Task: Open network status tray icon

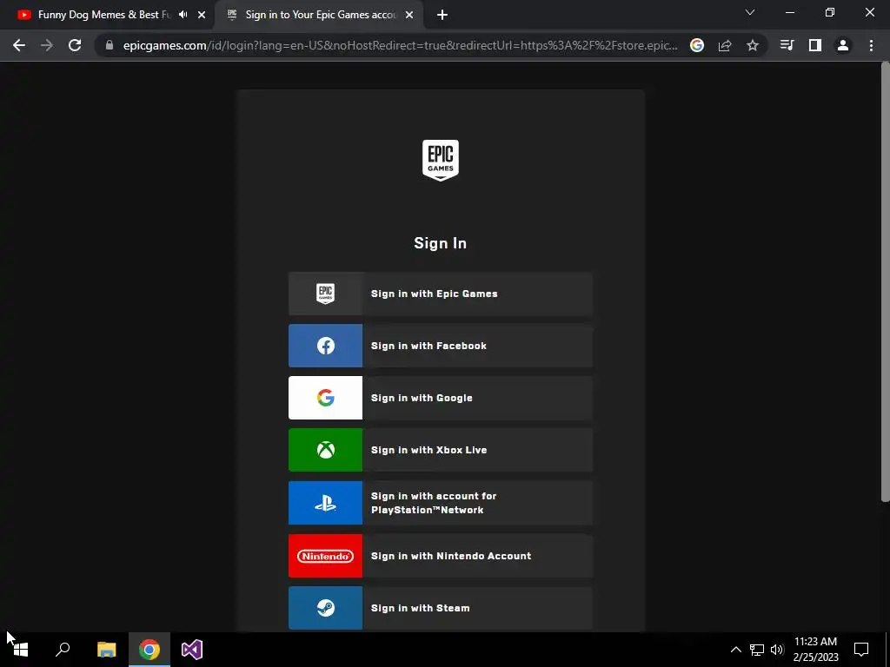Action: click(757, 650)
